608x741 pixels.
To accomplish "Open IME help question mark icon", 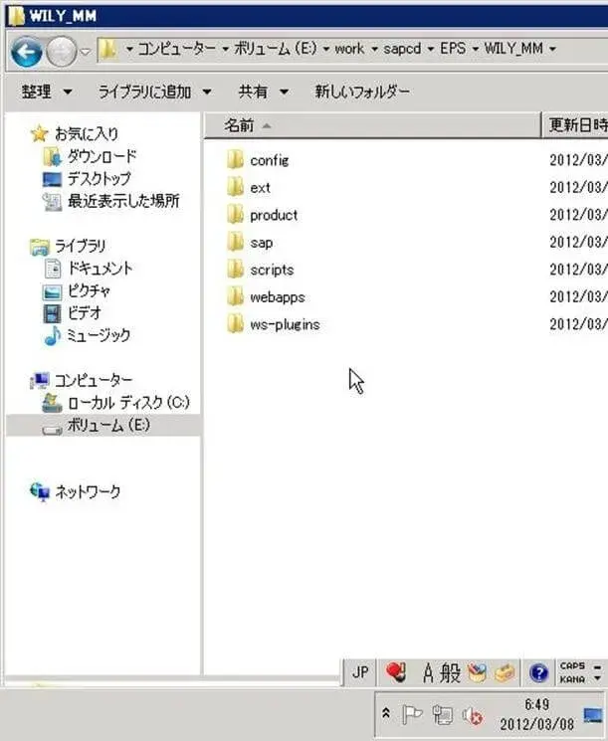I will 538,672.
